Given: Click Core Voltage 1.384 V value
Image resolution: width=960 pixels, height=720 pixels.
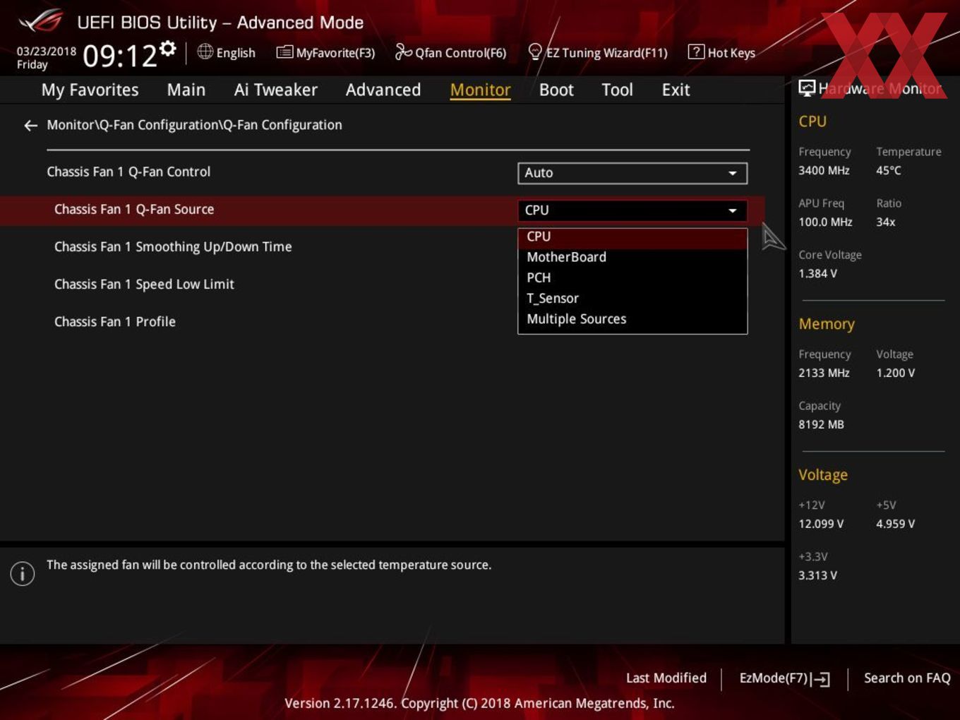Looking at the screenshot, I should tap(817, 274).
